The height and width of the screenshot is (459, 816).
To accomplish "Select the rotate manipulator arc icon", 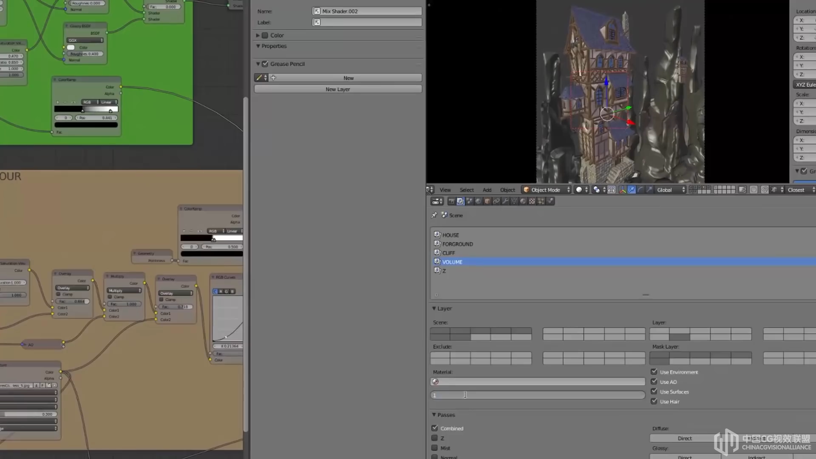I will click(x=640, y=190).
